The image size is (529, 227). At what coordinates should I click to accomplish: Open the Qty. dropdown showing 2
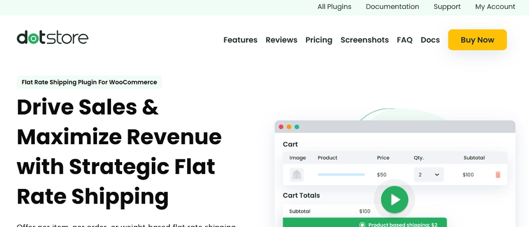[429, 174]
